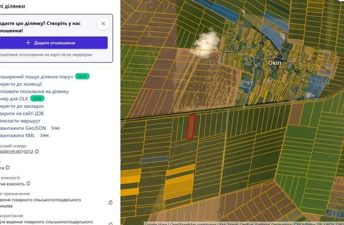344x225 pixels.
Task: Copy cadastral number icon
Action: coord(37,152)
